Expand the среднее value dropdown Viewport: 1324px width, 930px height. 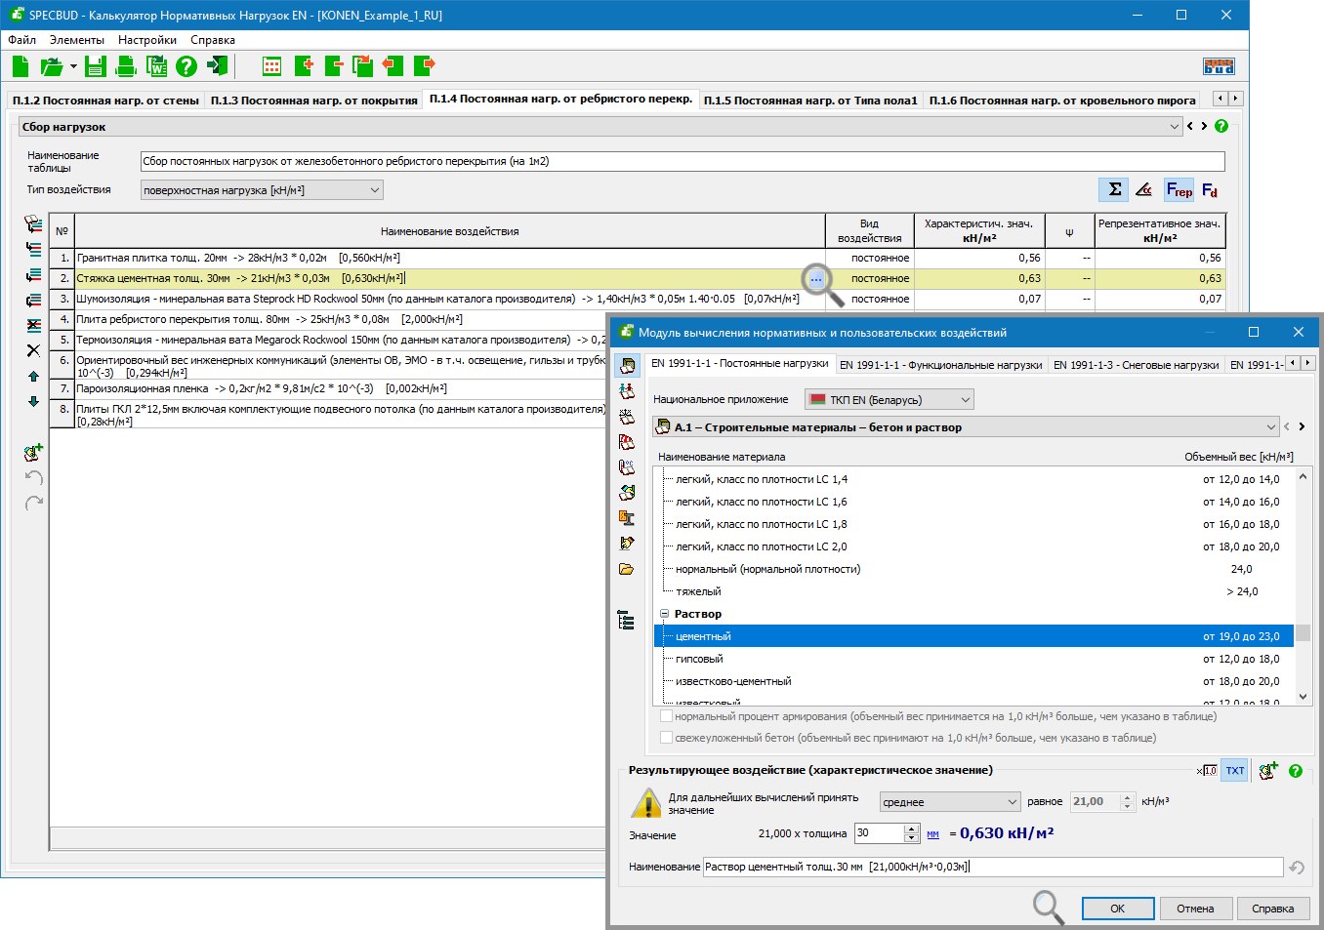point(1012,802)
